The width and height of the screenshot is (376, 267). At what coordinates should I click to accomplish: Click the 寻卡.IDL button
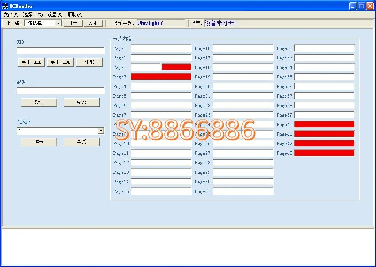61,62
